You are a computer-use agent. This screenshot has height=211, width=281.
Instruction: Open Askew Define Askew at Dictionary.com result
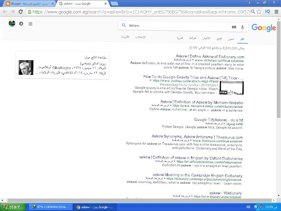(210, 56)
